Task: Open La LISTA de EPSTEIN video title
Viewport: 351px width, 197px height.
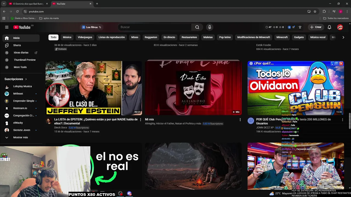Action: point(96,121)
